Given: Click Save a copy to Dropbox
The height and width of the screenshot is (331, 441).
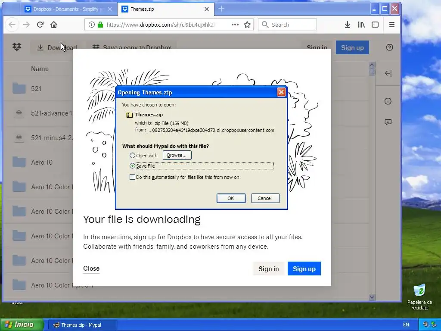Looking at the screenshot, I should point(132,47).
